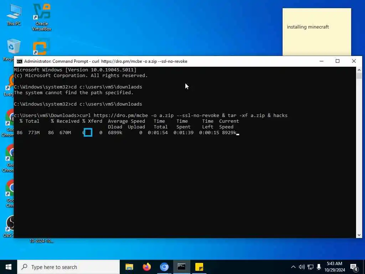This screenshot has width=365, height=274.
Task: Click the average download speed '6899k'
Action: coord(115,133)
